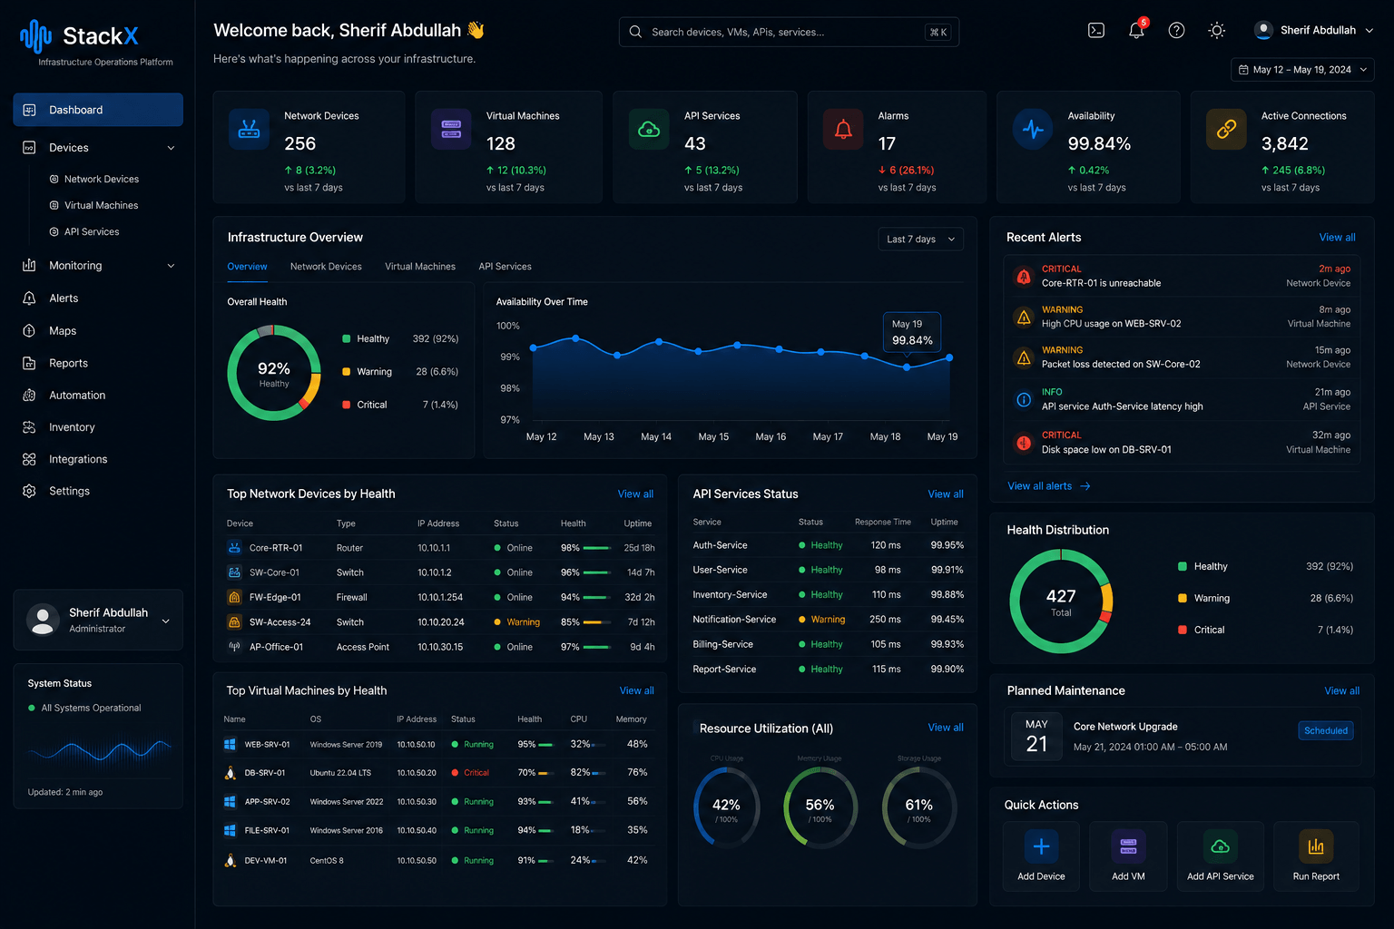Click the Run Report chart icon
Viewport: 1394px width, 929px height.
1316,846
